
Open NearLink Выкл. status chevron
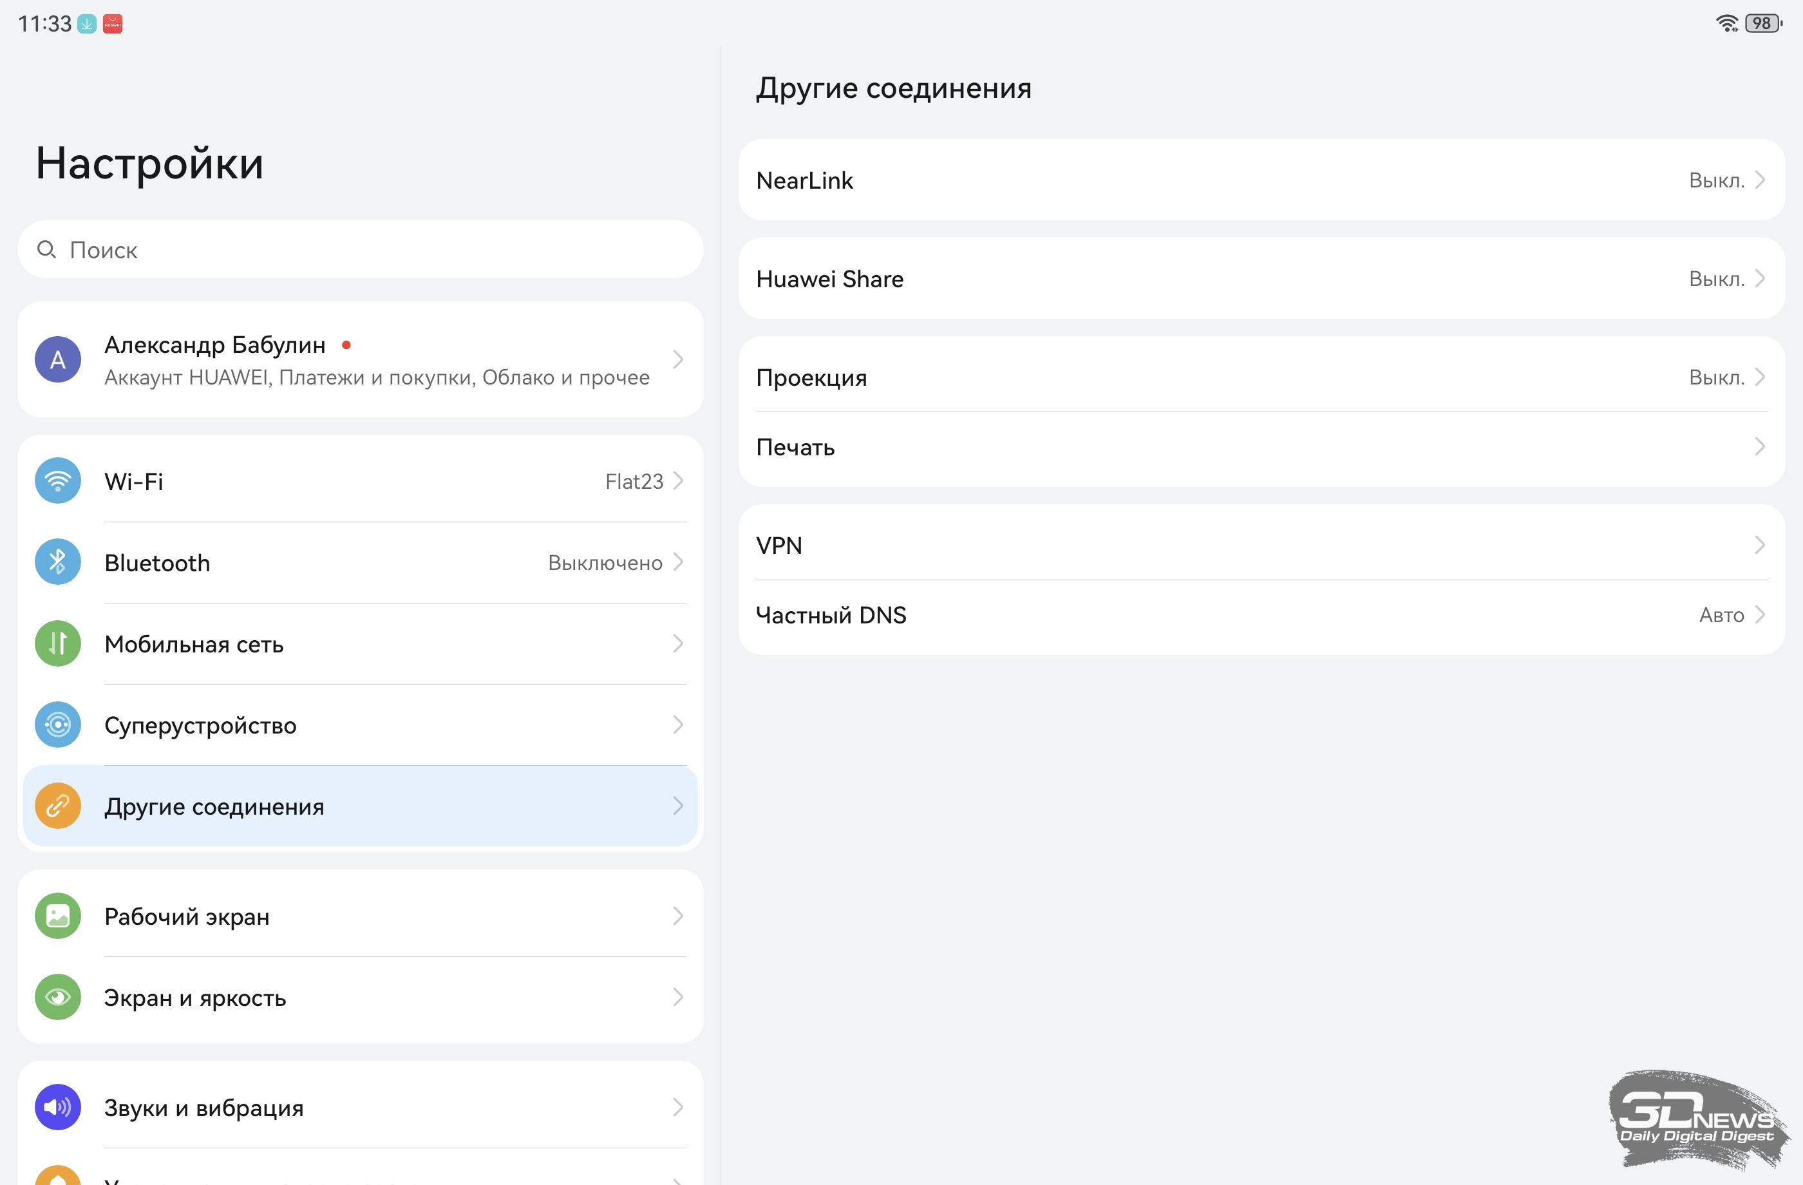tap(1759, 180)
